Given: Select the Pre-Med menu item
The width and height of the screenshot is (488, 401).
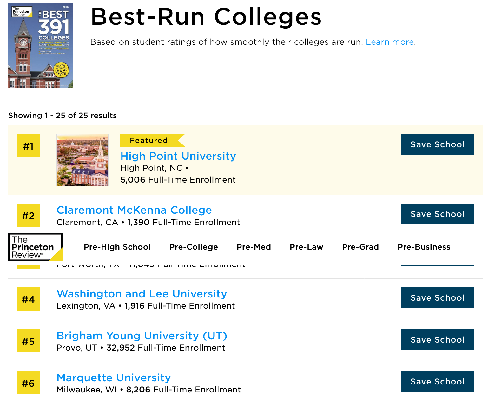Looking at the screenshot, I should pos(254,247).
